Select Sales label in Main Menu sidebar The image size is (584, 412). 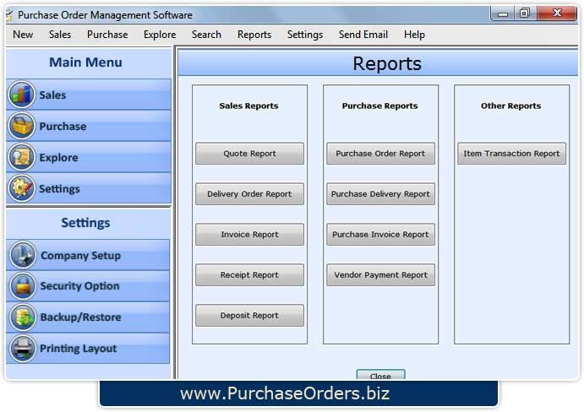tap(52, 95)
